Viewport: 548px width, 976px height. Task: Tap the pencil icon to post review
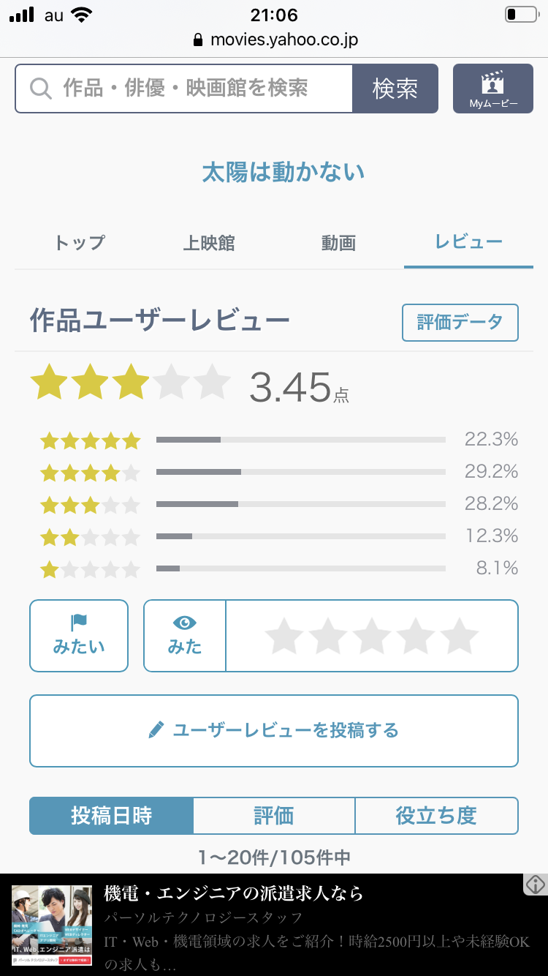coord(156,730)
